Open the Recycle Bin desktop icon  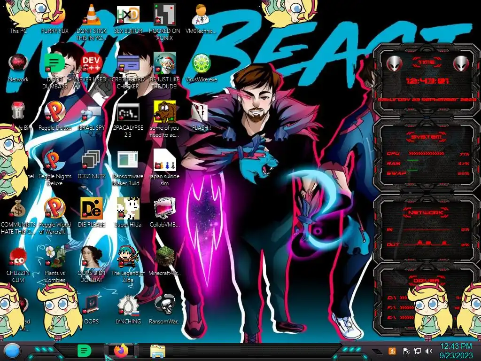tap(18, 116)
